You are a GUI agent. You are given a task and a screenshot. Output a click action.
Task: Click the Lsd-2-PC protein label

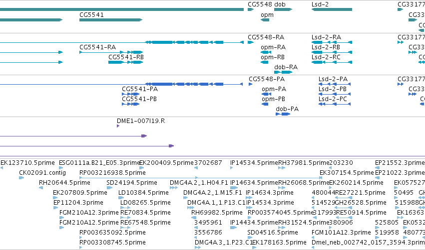click(x=333, y=99)
